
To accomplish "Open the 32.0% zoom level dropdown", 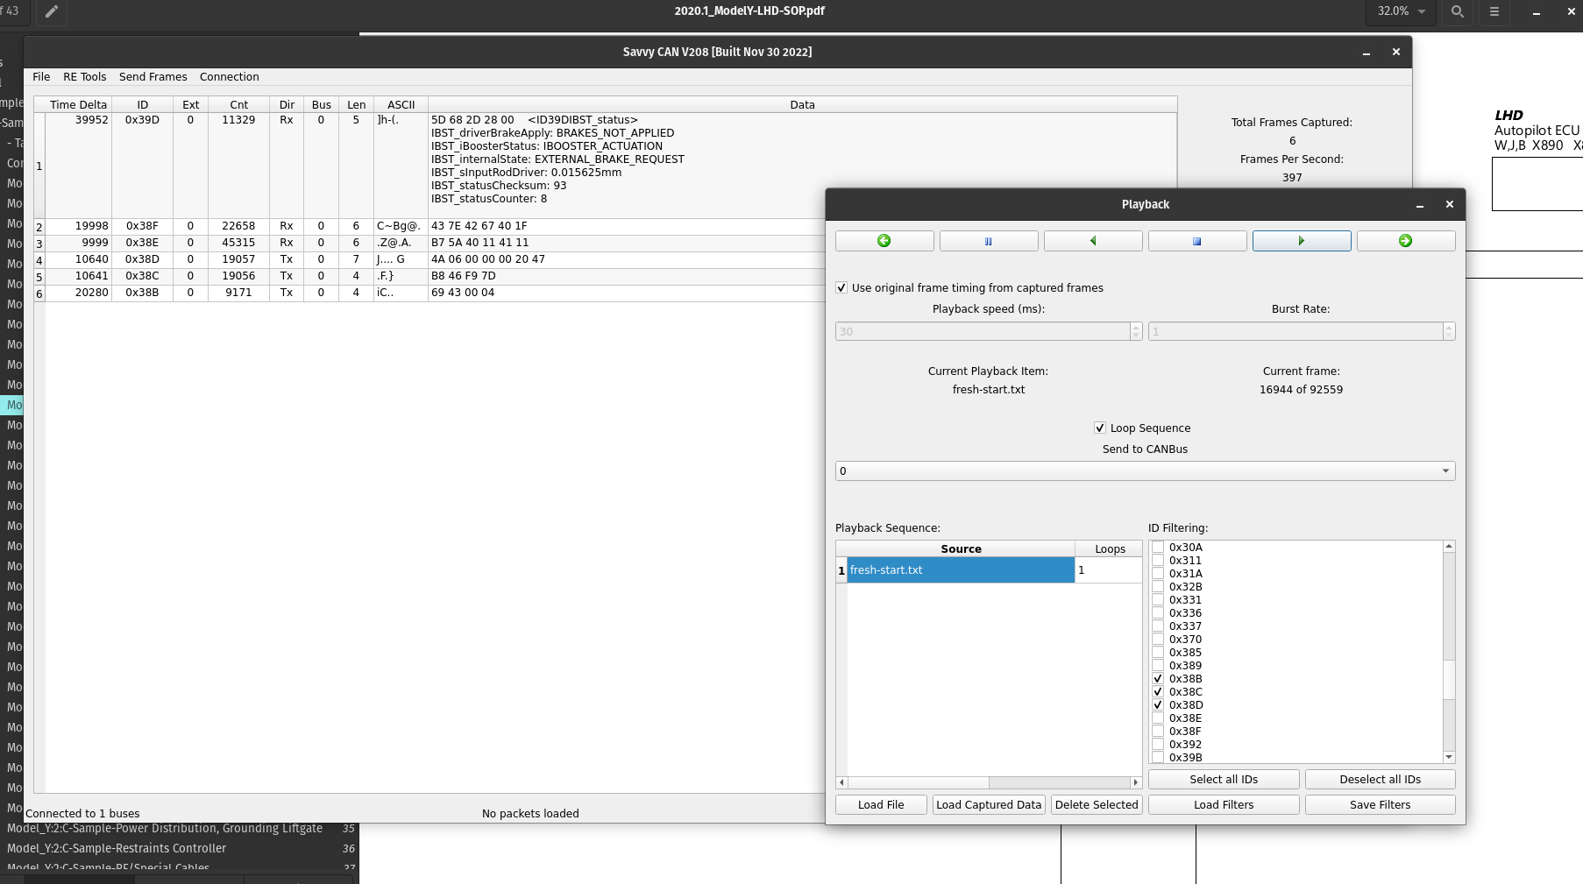I will [1401, 11].
